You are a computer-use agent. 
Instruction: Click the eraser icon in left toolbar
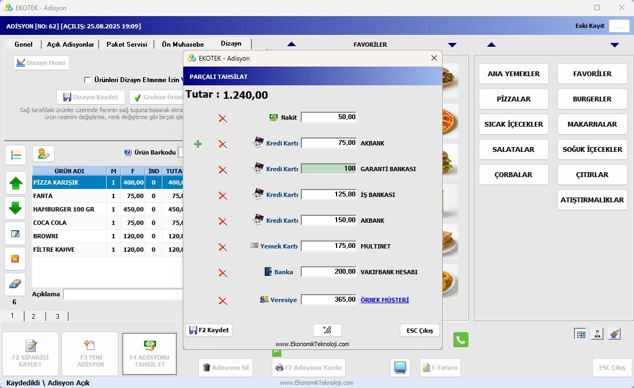pos(16,284)
